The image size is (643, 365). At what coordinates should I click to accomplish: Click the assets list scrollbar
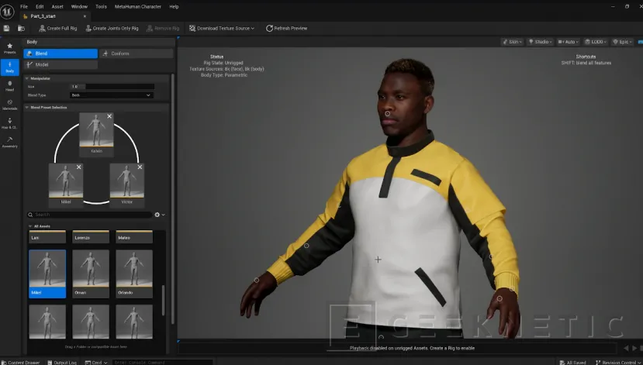pos(163,300)
